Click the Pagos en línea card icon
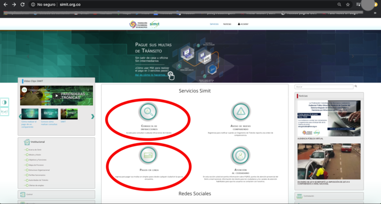 coord(148,155)
